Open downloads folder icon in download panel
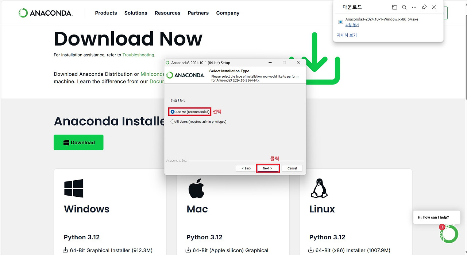Image resolution: width=467 pixels, height=255 pixels. pyautogui.click(x=394, y=7)
